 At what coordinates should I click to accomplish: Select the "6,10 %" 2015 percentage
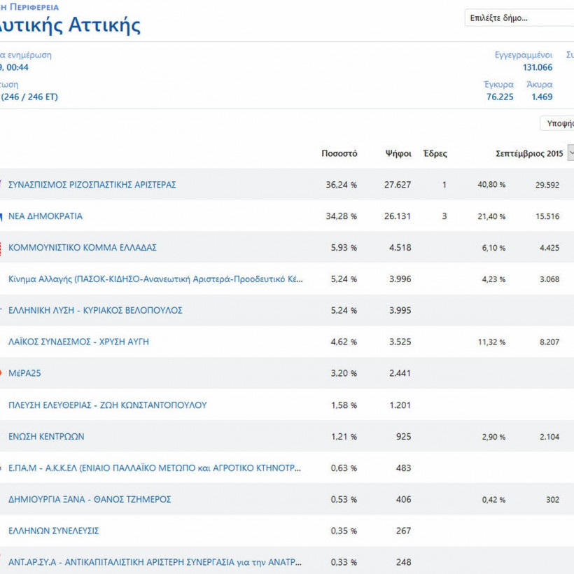[493, 248]
